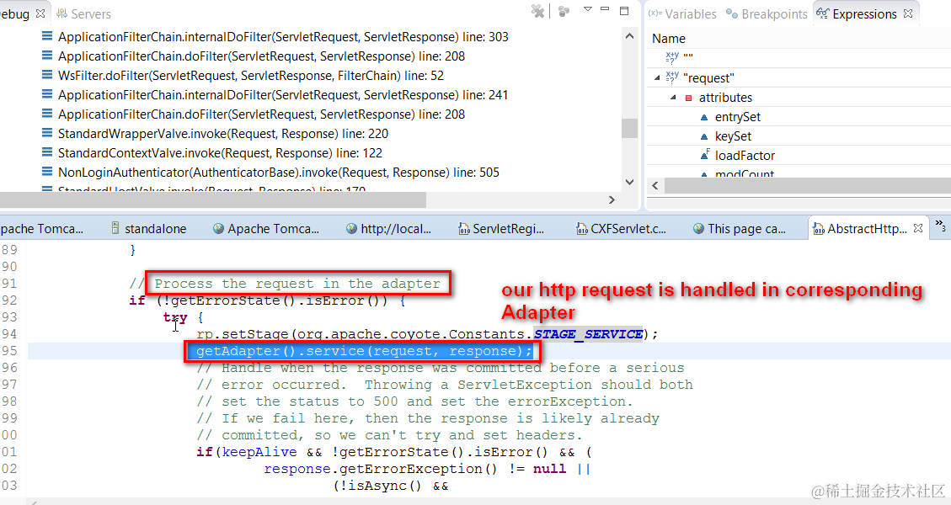Select stack frame internalDoFilter line: 241
This screenshot has height=505, width=951.
tap(283, 94)
